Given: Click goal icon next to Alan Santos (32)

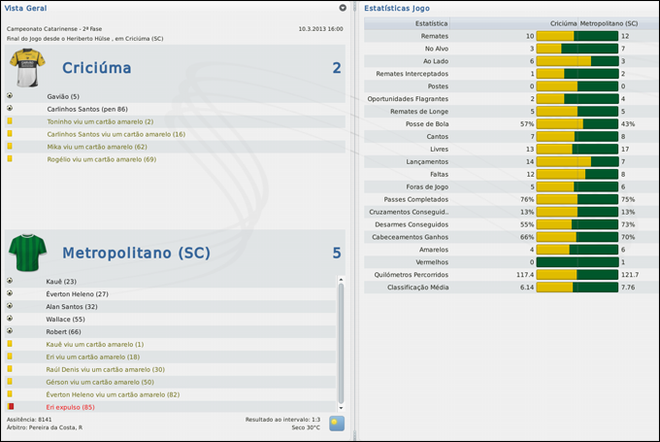Looking at the screenshot, I should 10,306.
